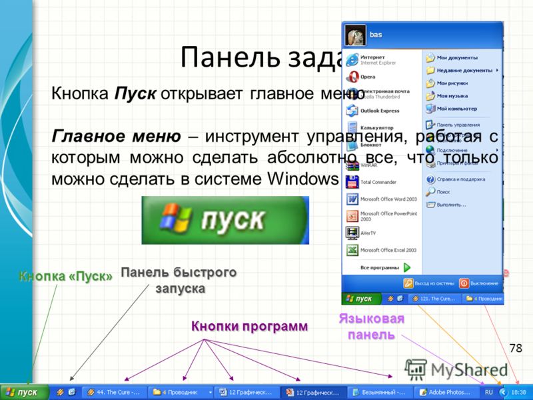The image size is (533, 400).
Task: Click the Excel 2003 green icon
Action: coord(352,251)
